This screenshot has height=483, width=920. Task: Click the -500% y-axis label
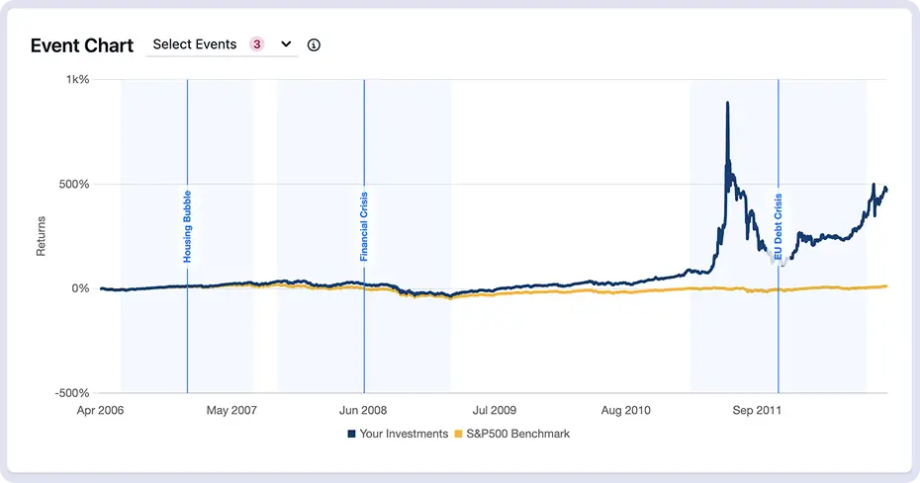click(x=71, y=393)
